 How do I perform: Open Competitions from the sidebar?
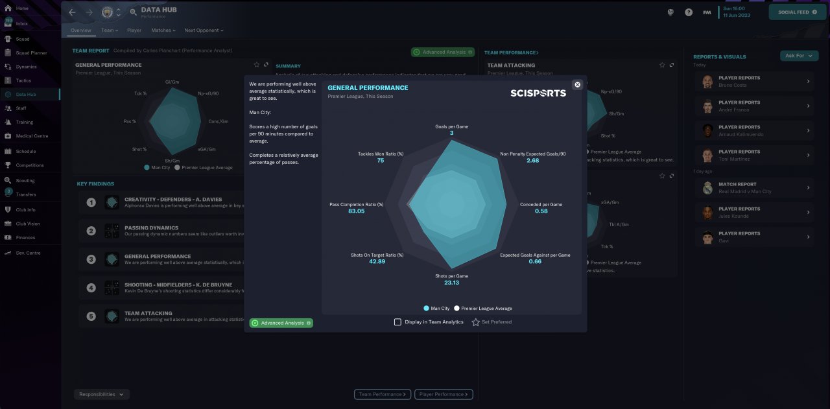point(30,165)
